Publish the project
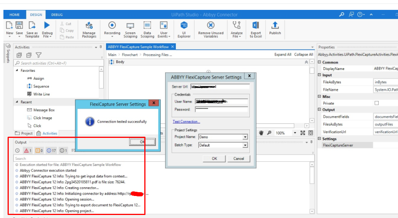This screenshot has width=398, height=218. point(275,28)
